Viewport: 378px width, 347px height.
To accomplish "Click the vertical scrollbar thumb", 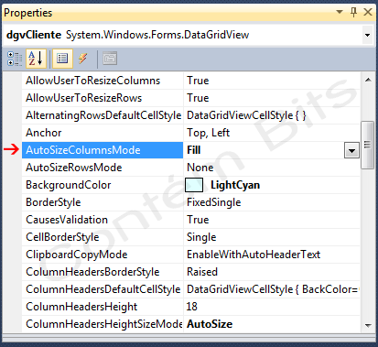I will click(x=368, y=145).
